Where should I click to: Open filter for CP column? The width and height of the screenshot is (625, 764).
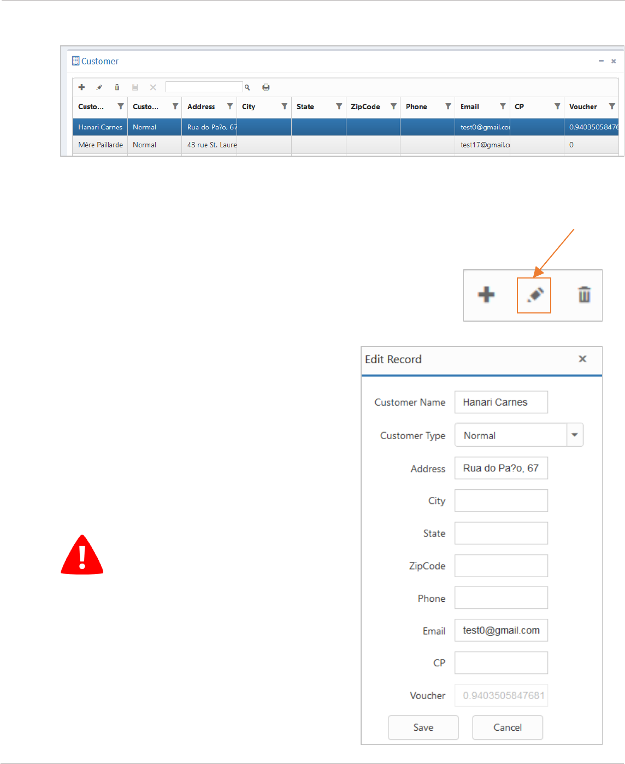tap(557, 106)
